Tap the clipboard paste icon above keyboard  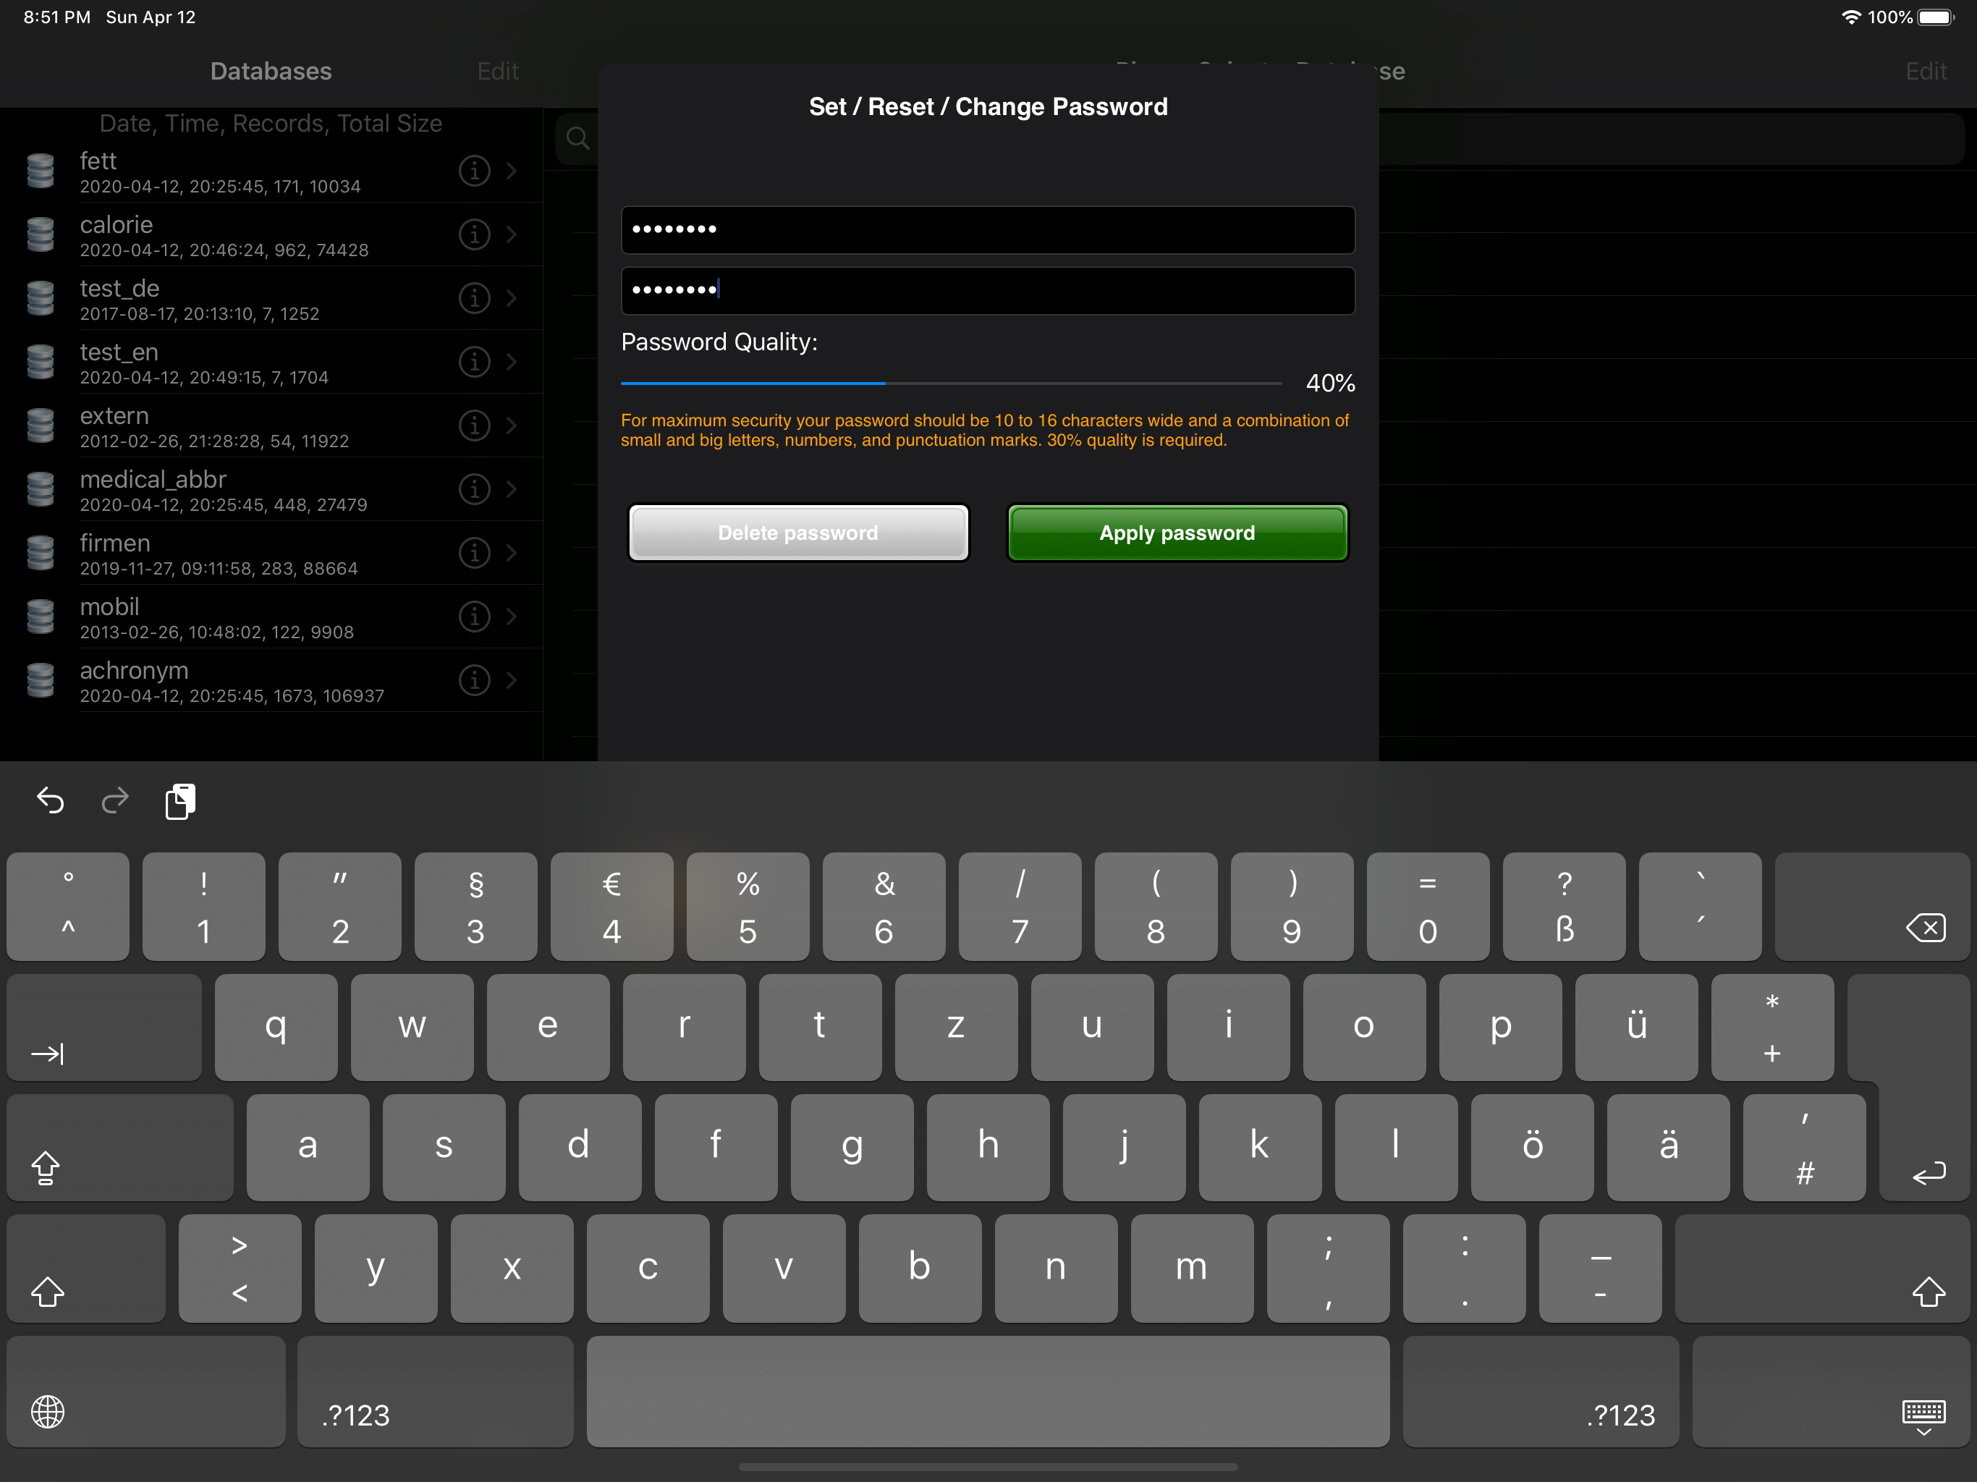point(180,801)
